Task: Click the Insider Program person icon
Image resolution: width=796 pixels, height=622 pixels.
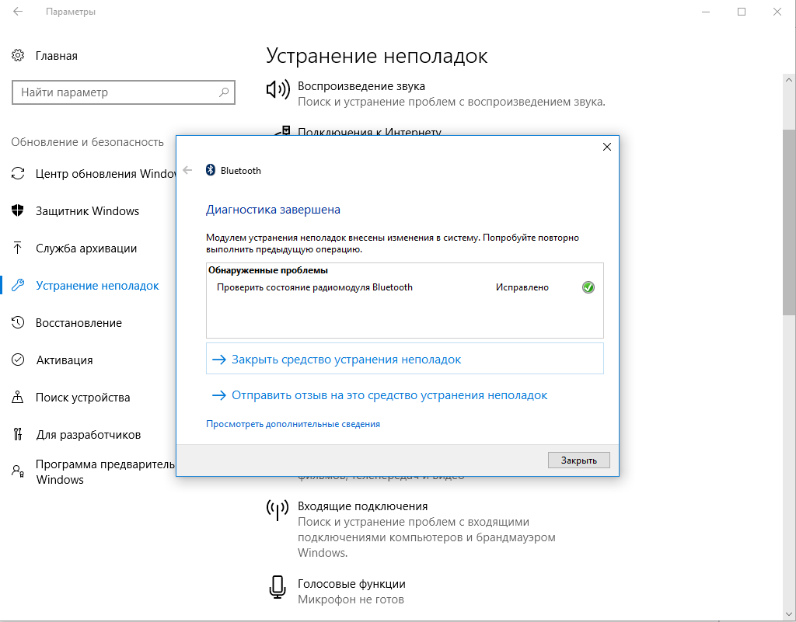Action: tap(18, 471)
